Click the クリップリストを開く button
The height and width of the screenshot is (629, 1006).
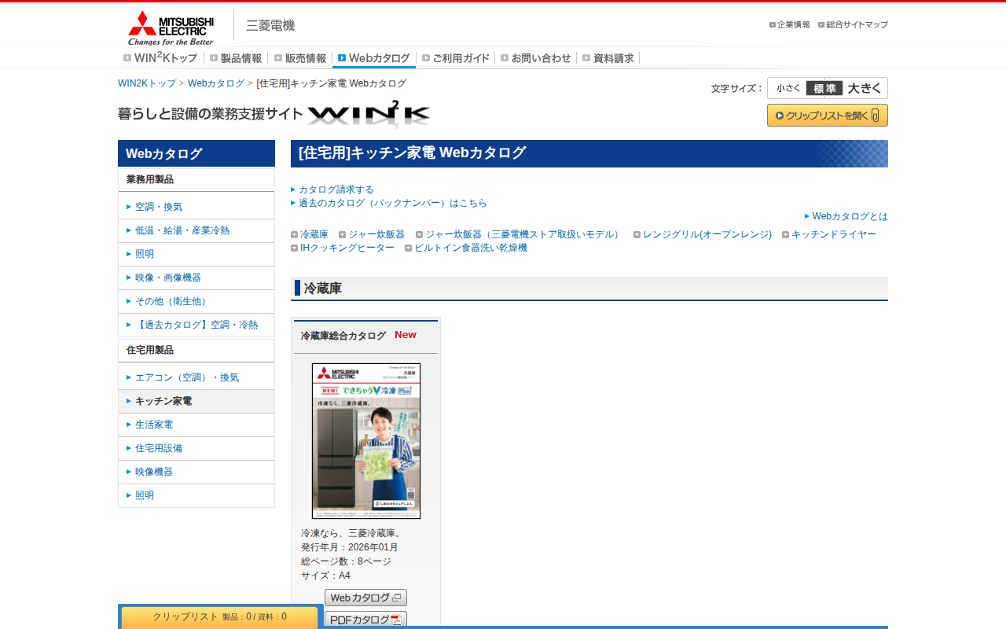[x=828, y=116]
